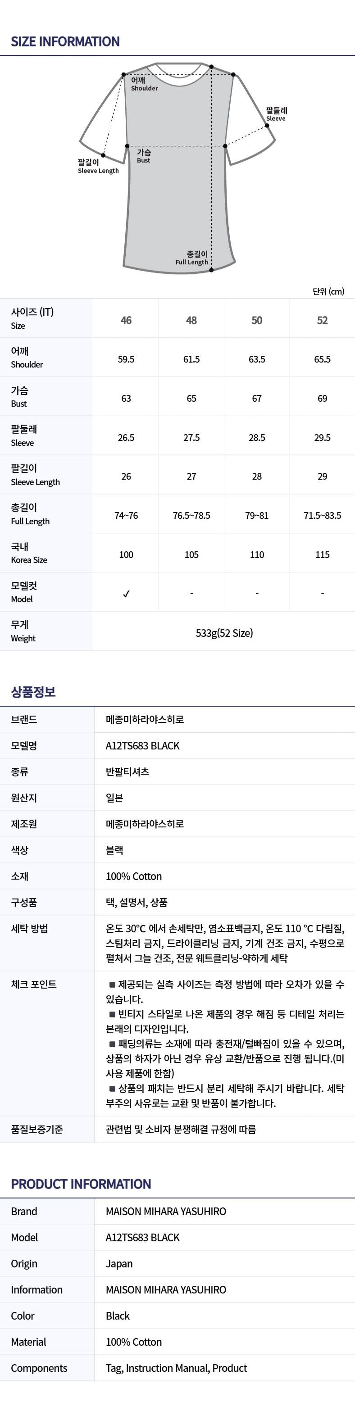This screenshot has width=355, height=1411.
Task: Select the size 52 column header
Action: [322, 320]
